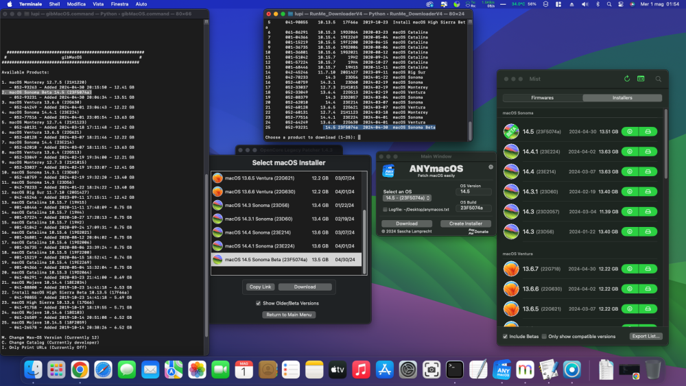Click the OS Version field in ANYmacOS
Image resolution: width=686 pixels, height=386 pixels.
tap(474, 191)
